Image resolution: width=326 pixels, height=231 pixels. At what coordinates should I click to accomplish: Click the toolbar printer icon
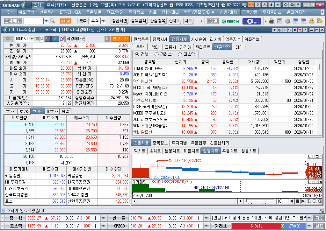click(x=272, y=21)
